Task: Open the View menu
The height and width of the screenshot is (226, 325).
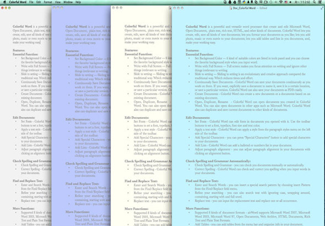Action: (58, 2)
